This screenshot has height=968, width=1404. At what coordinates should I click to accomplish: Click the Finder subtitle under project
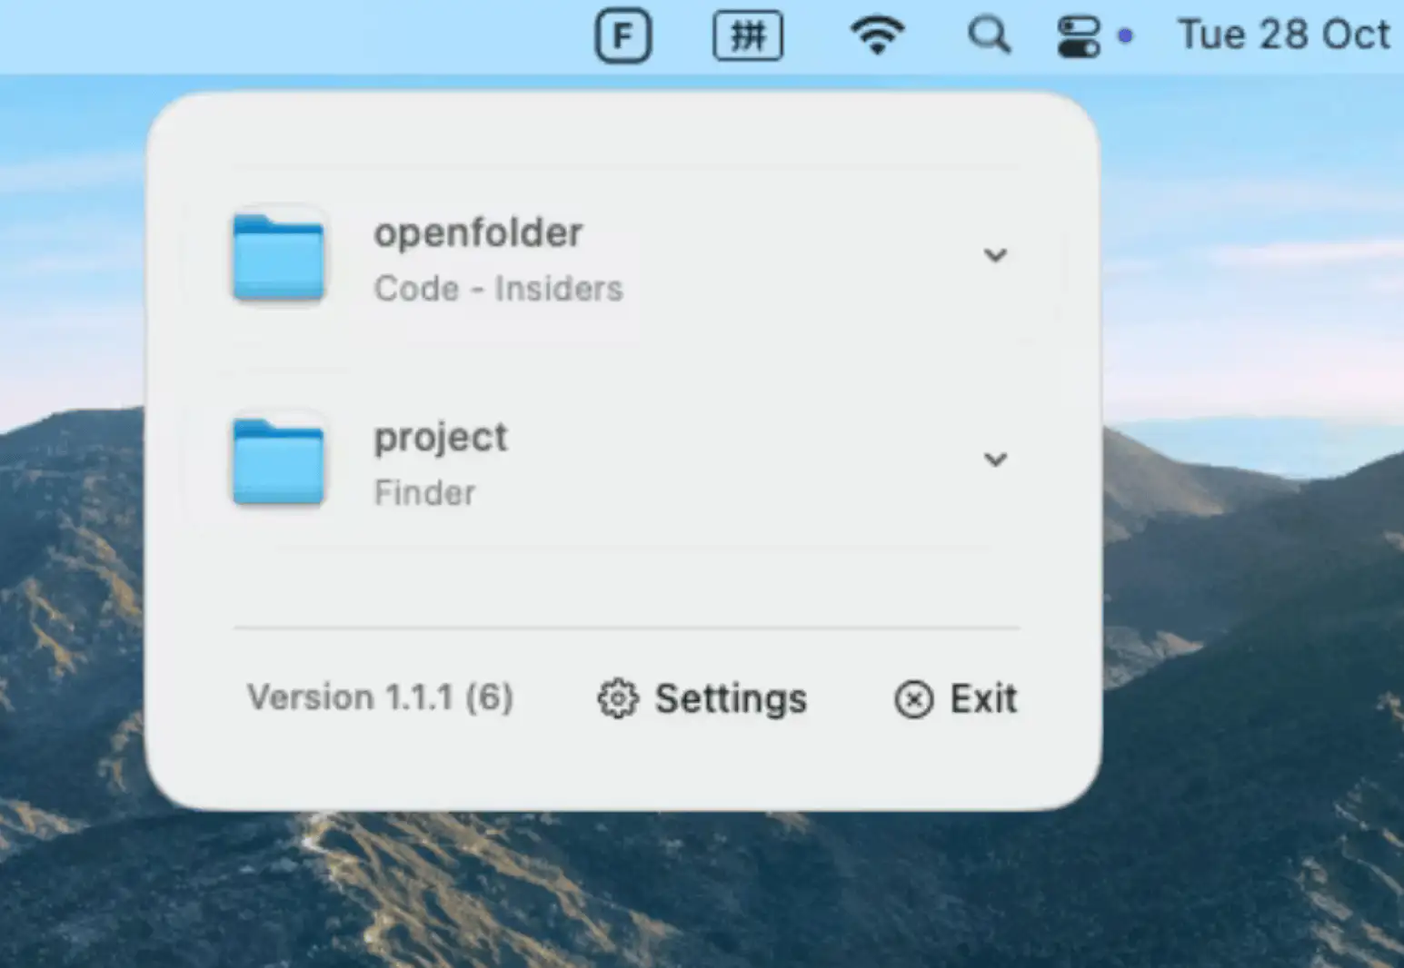424,493
